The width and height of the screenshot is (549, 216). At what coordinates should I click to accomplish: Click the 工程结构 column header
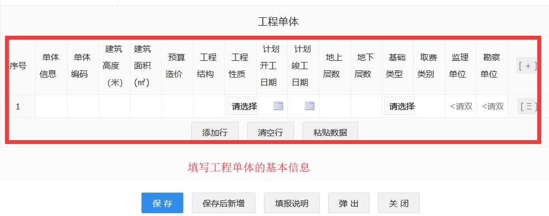click(x=209, y=66)
